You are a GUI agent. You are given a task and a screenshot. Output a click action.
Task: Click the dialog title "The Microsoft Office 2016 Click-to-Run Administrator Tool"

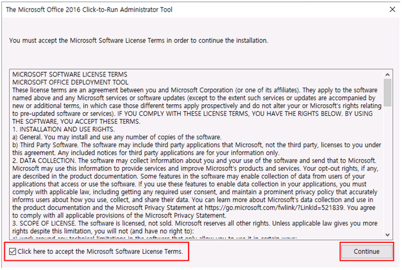pyautogui.click(x=89, y=10)
